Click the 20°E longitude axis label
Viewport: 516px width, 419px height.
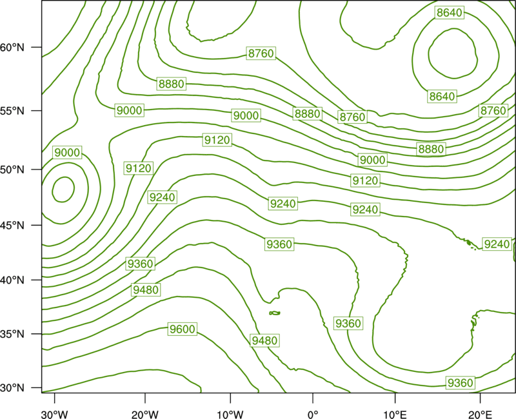(480, 414)
